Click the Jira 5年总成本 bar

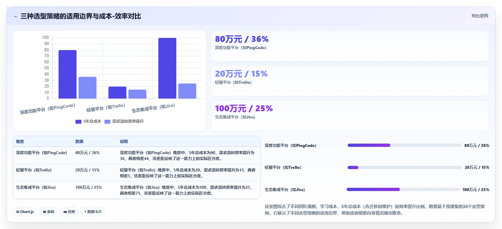[167, 68]
